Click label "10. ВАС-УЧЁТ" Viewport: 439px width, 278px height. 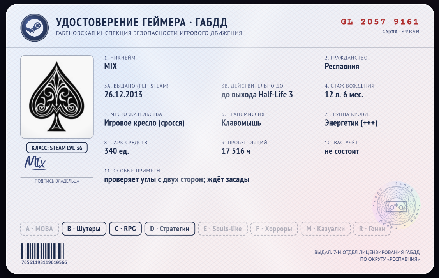click(x=341, y=142)
